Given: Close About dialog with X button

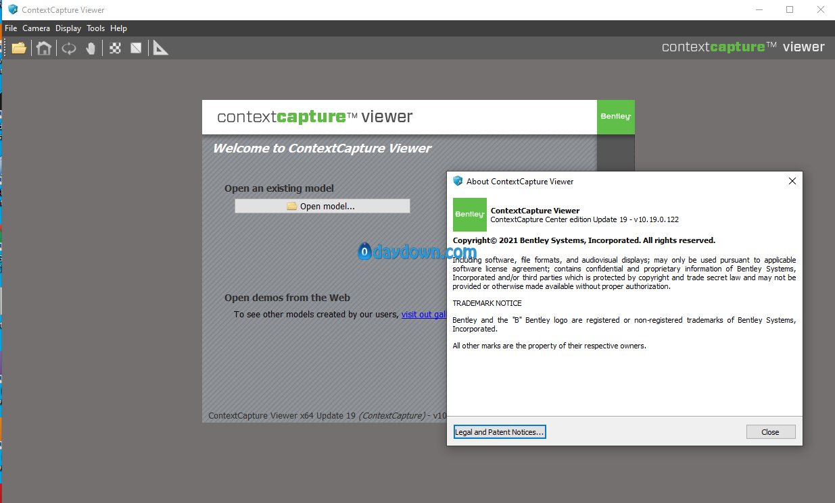Looking at the screenshot, I should 792,181.
